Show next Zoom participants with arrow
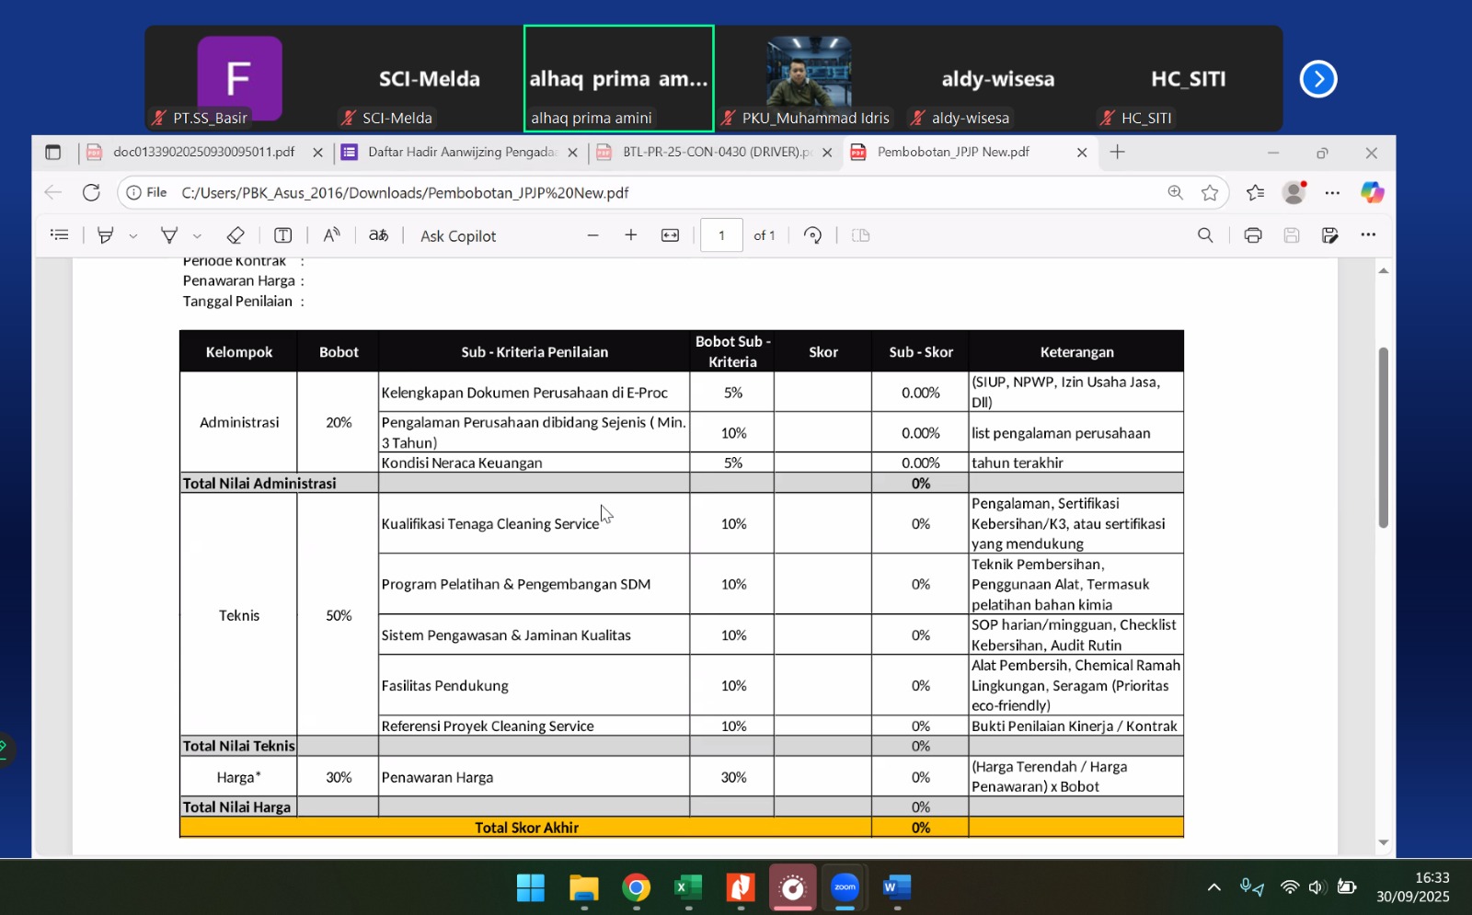This screenshot has height=915, width=1472. [1317, 79]
